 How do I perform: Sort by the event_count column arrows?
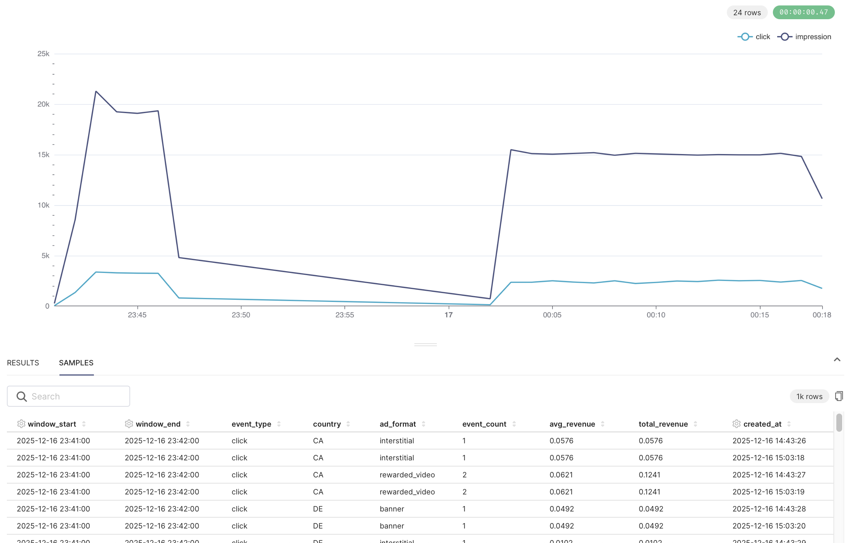pos(514,424)
